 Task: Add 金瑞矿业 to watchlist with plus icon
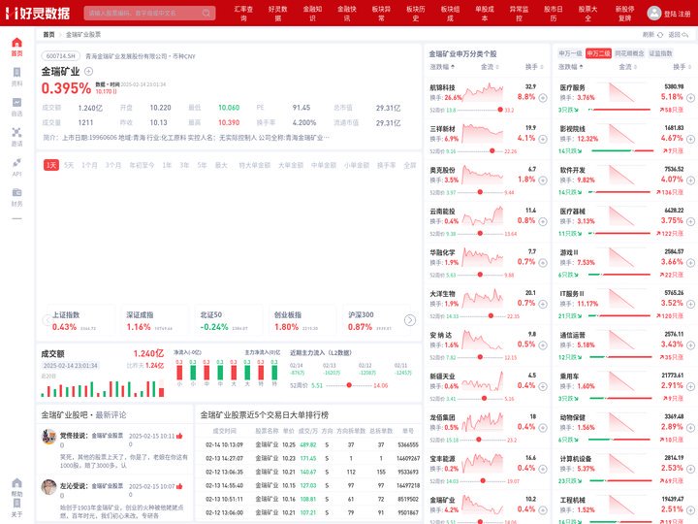click(88, 71)
